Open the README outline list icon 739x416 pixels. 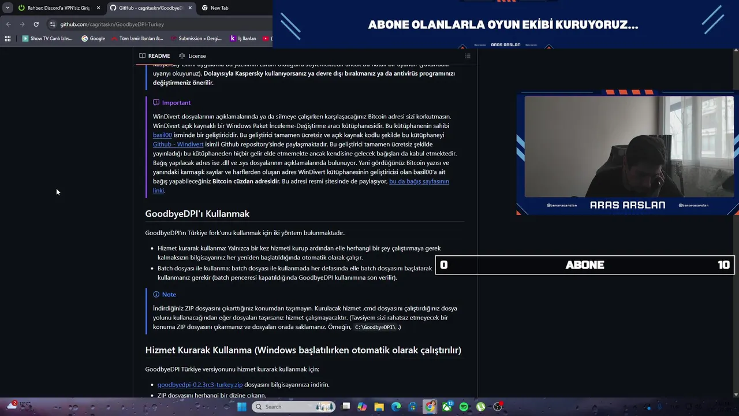click(468, 56)
